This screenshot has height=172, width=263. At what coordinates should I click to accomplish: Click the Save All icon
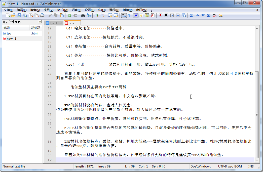[25, 15]
